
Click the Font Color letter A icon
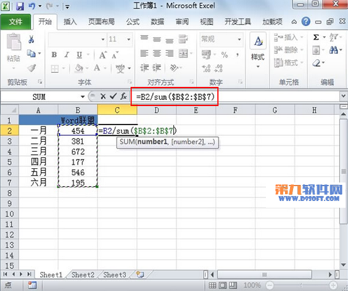(97, 68)
